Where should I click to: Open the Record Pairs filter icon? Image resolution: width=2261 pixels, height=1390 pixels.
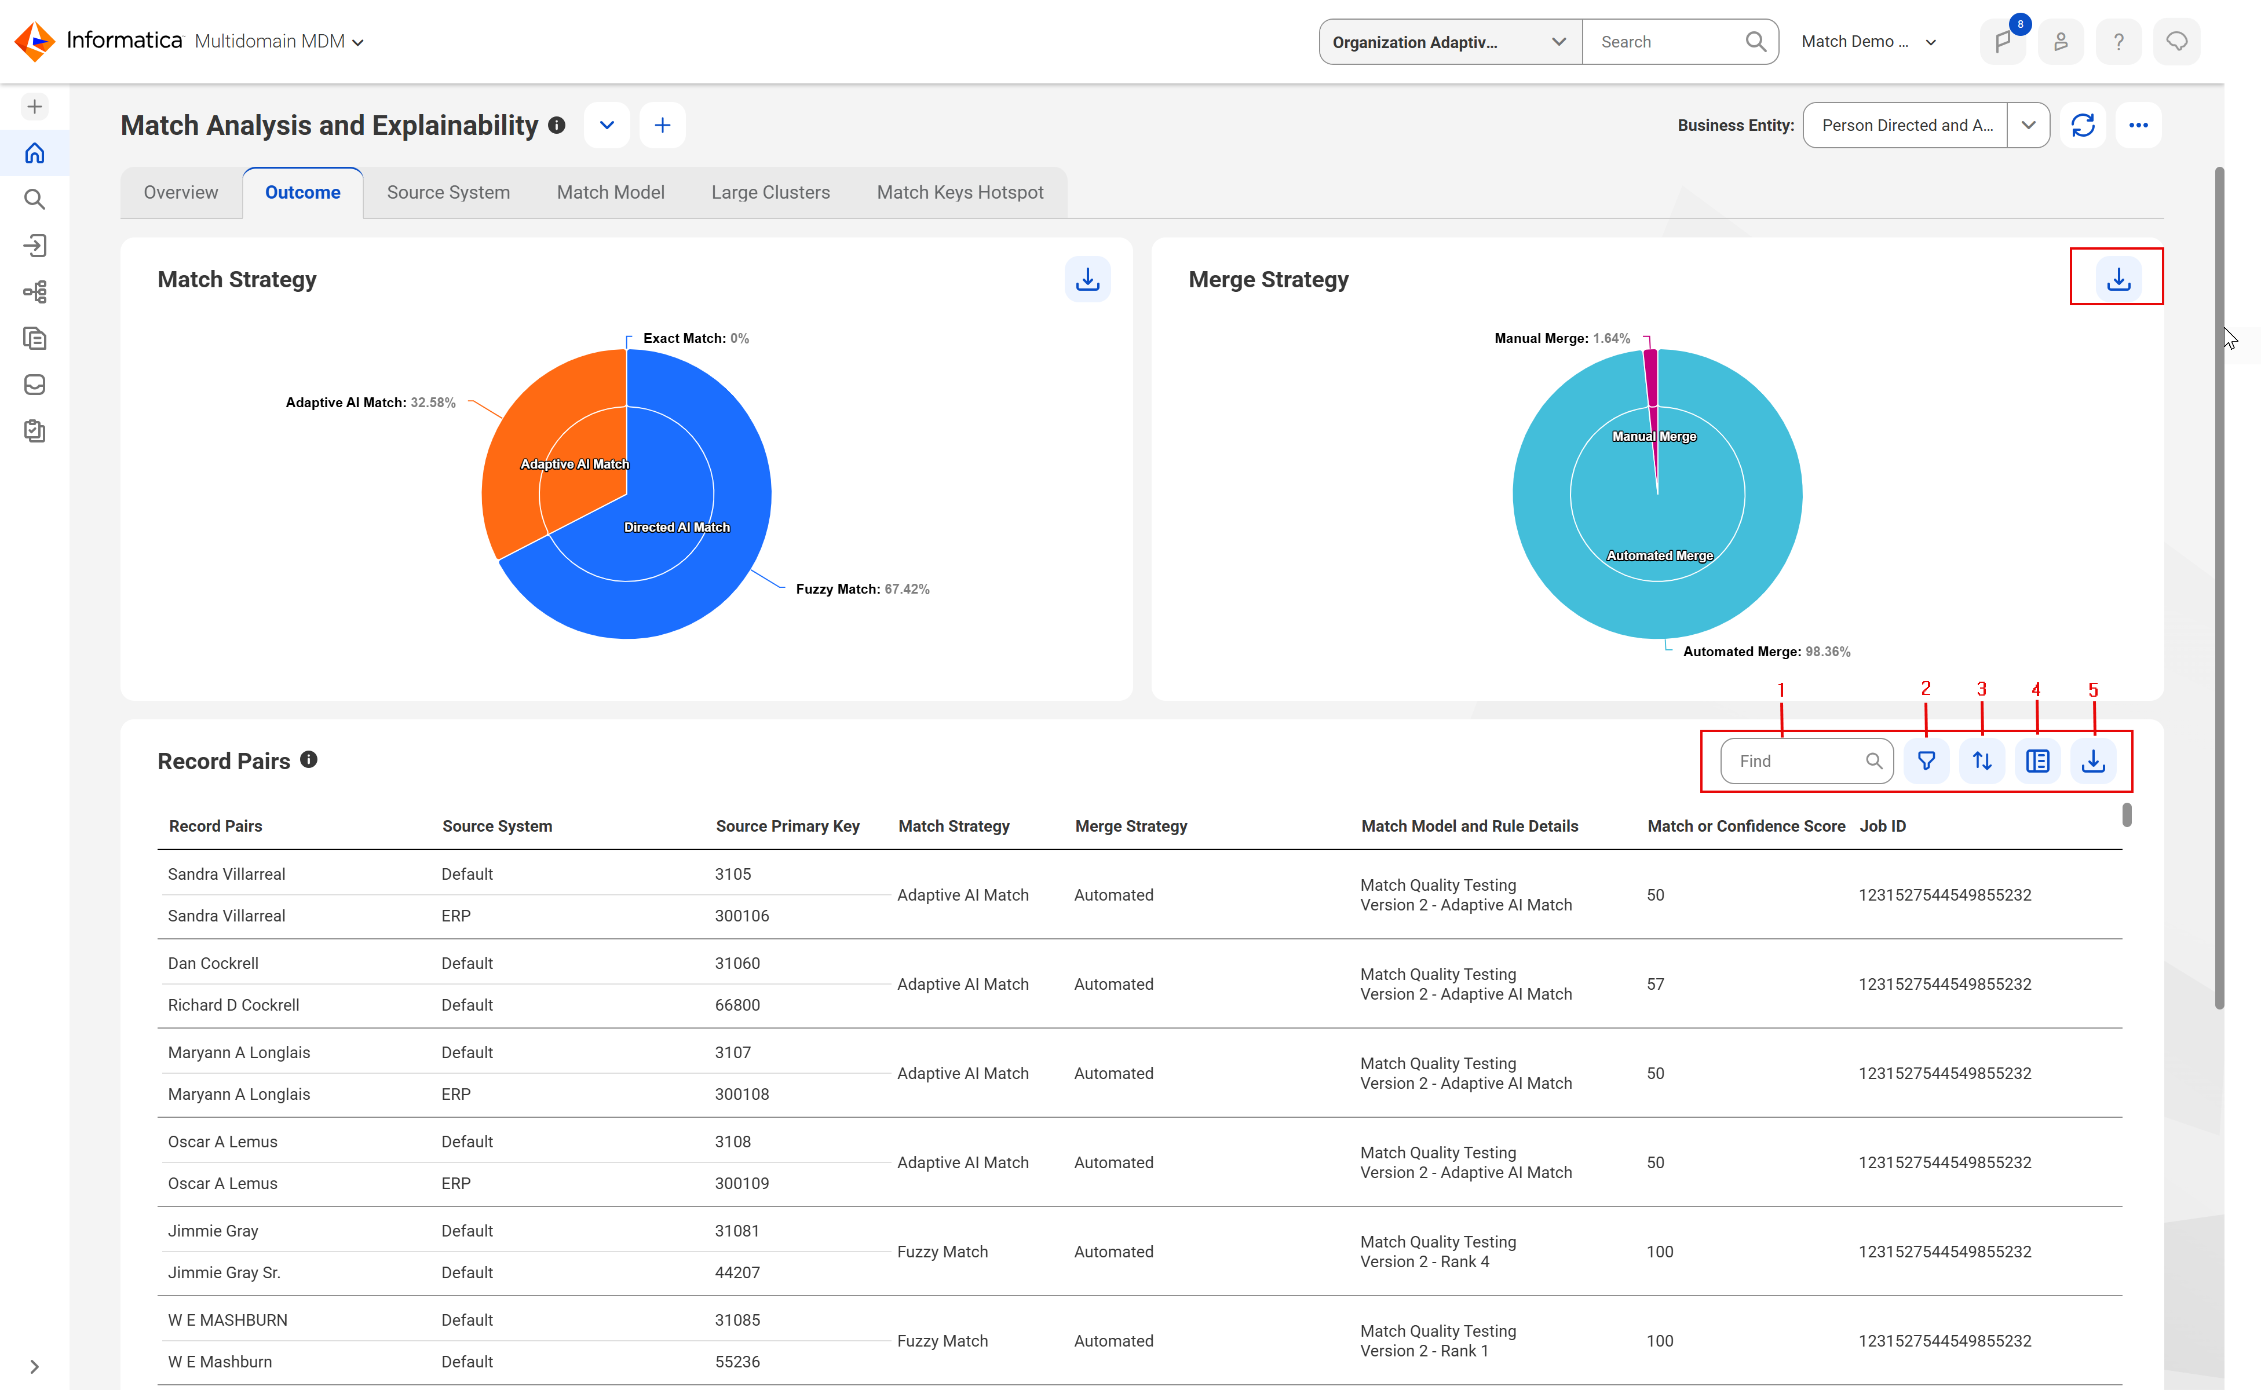click(x=1926, y=761)
